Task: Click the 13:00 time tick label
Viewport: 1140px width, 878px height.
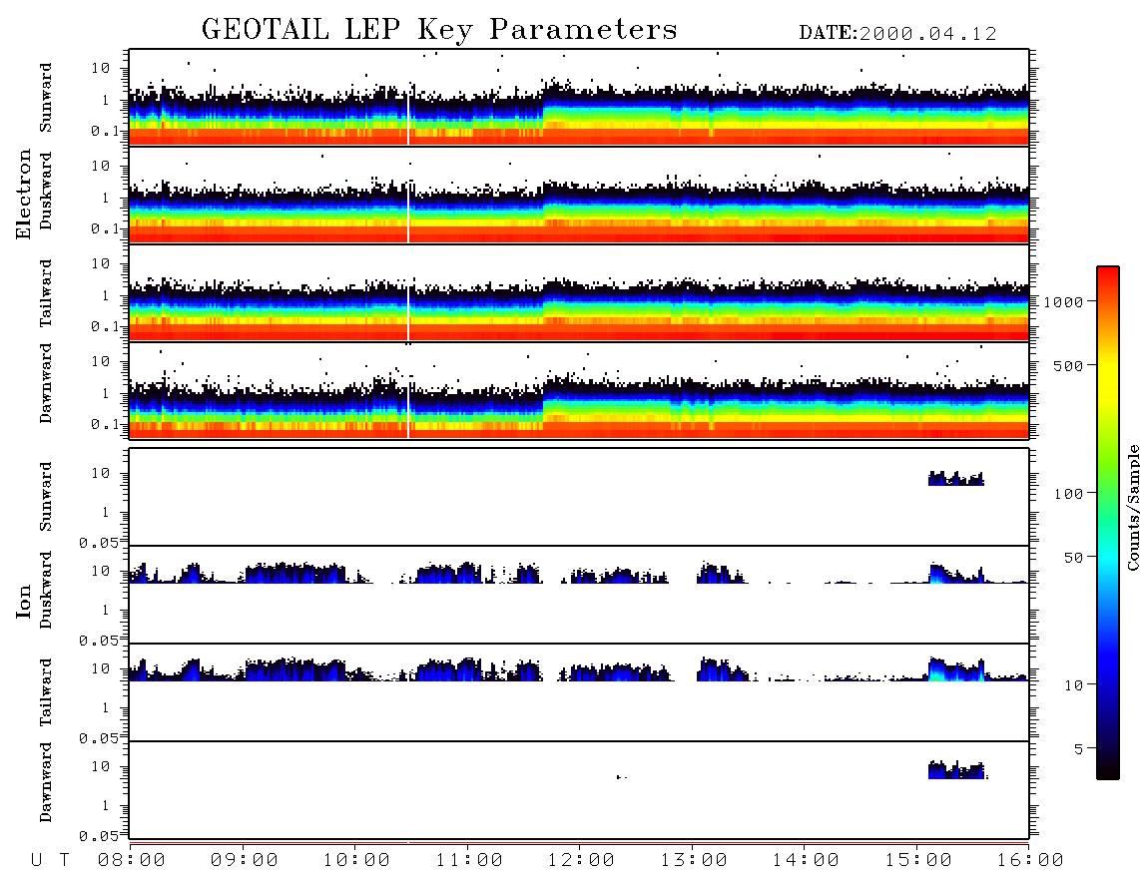Action: pos(694,861)
